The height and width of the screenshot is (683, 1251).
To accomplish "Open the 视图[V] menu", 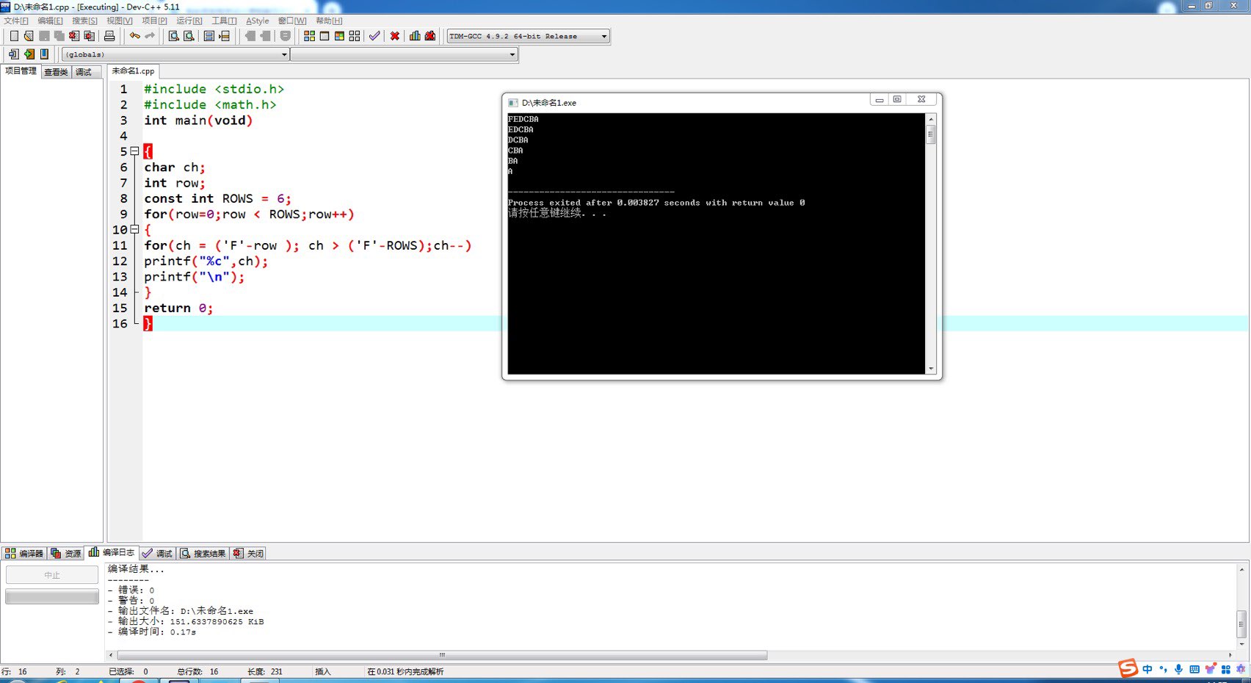I will coord(120,21).
